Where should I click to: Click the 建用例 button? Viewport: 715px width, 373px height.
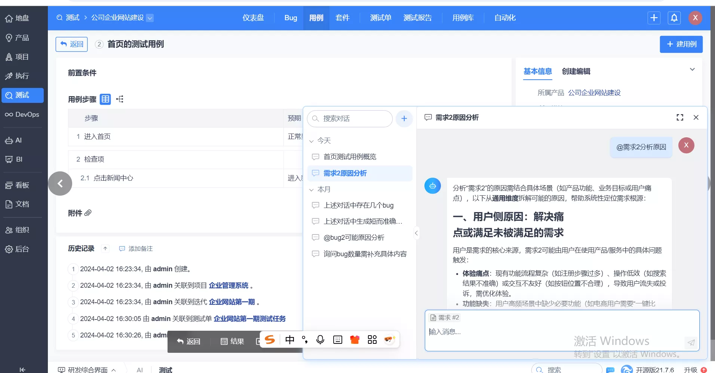coord(681,44)
